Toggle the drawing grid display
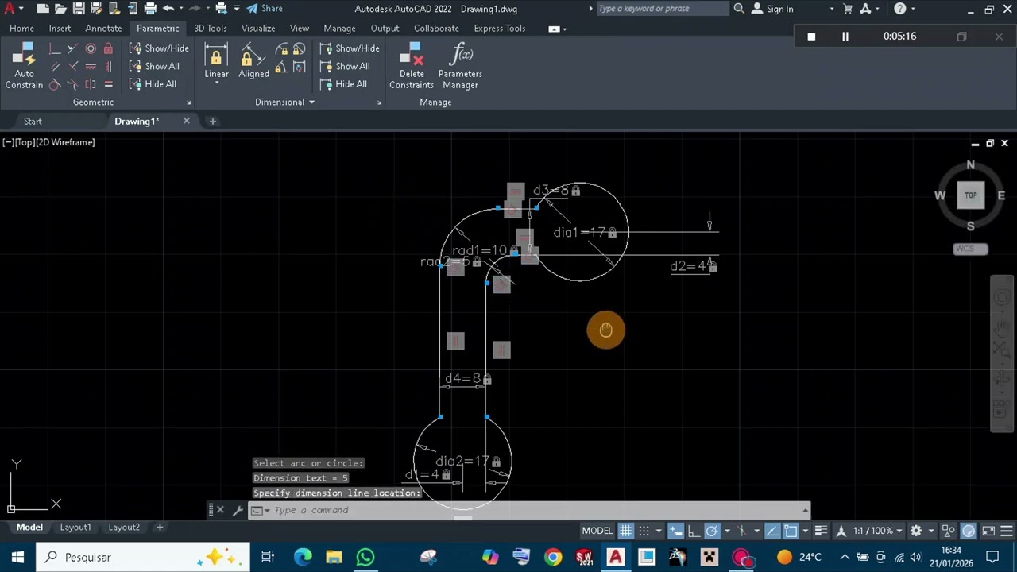The width and height of the screenshot is (1017, 572). (x=626, y=531)
